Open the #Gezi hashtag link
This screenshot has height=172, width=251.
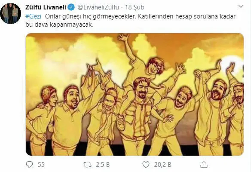click(x=34, y=16)
